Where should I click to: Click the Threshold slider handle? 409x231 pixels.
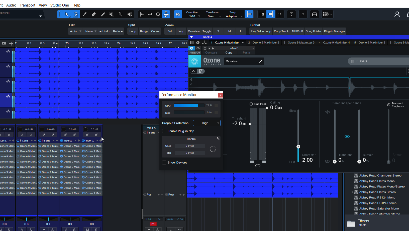[x=250, y=124]
